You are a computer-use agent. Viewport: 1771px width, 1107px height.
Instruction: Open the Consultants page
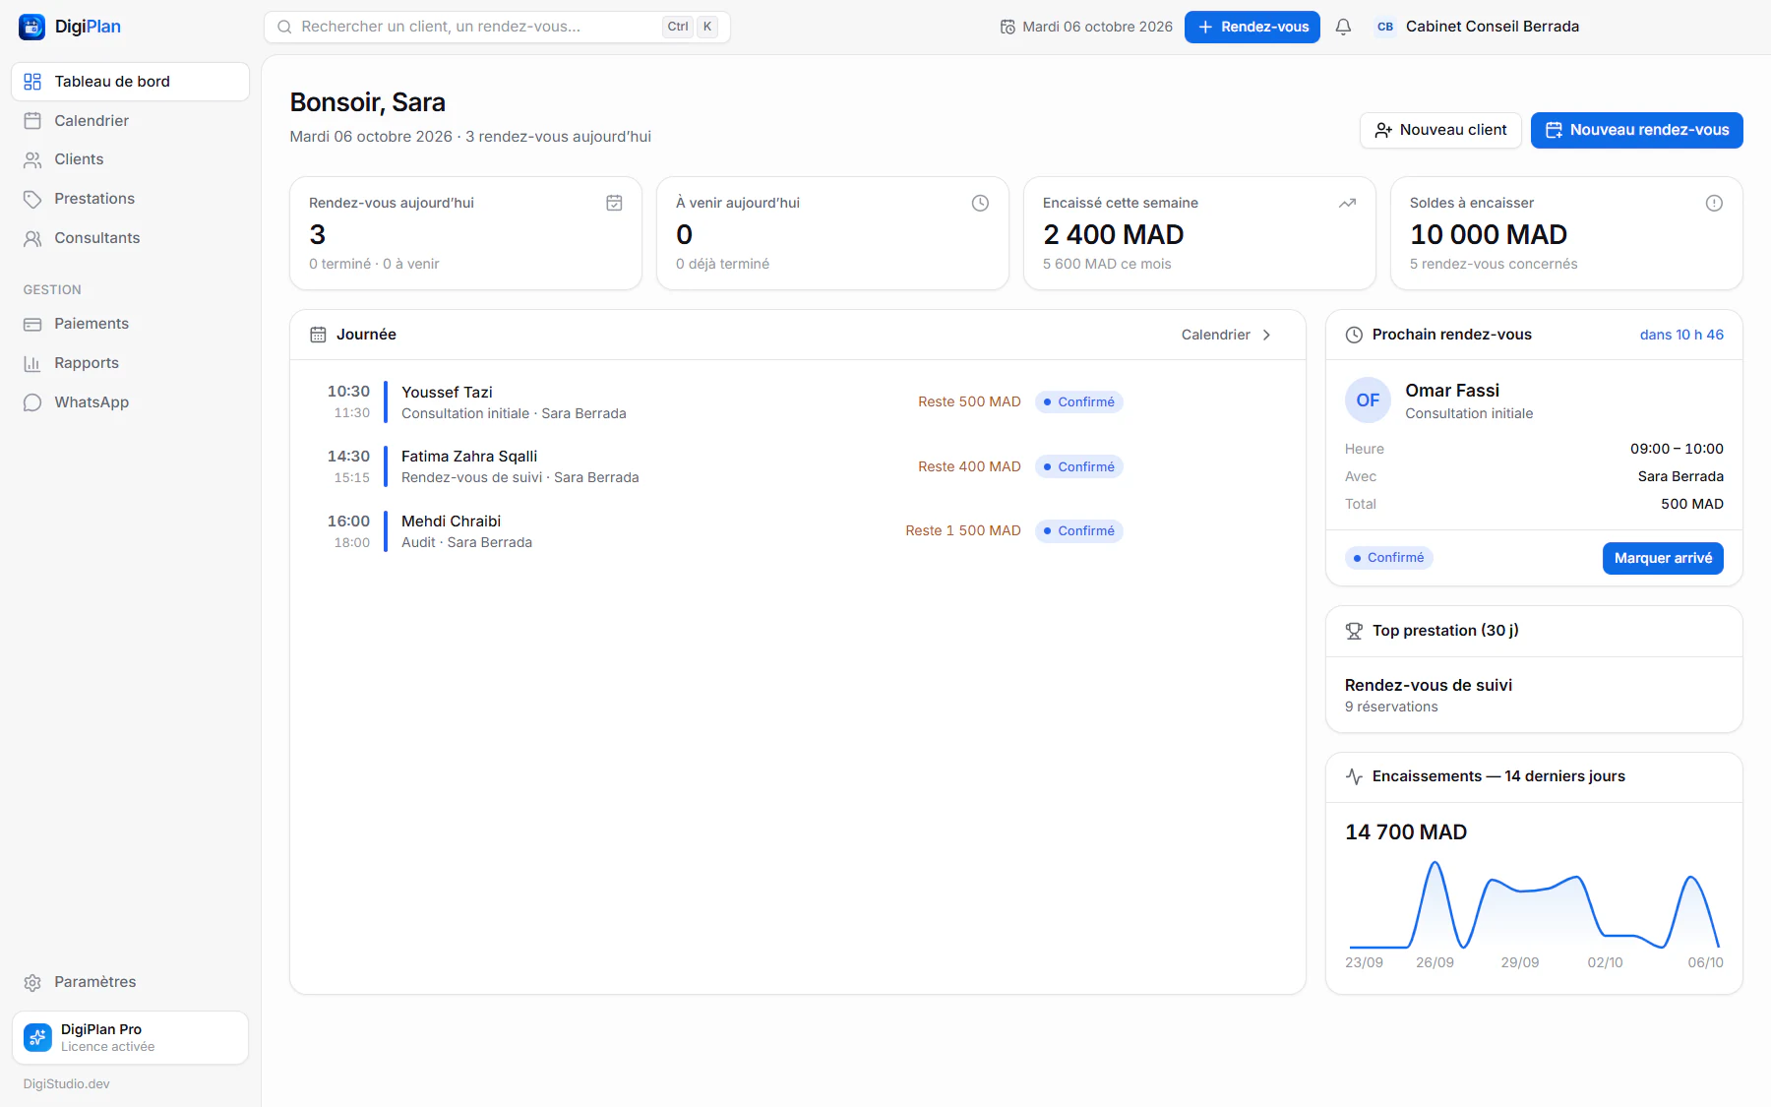pyautogui.click(x=130, y=238)
